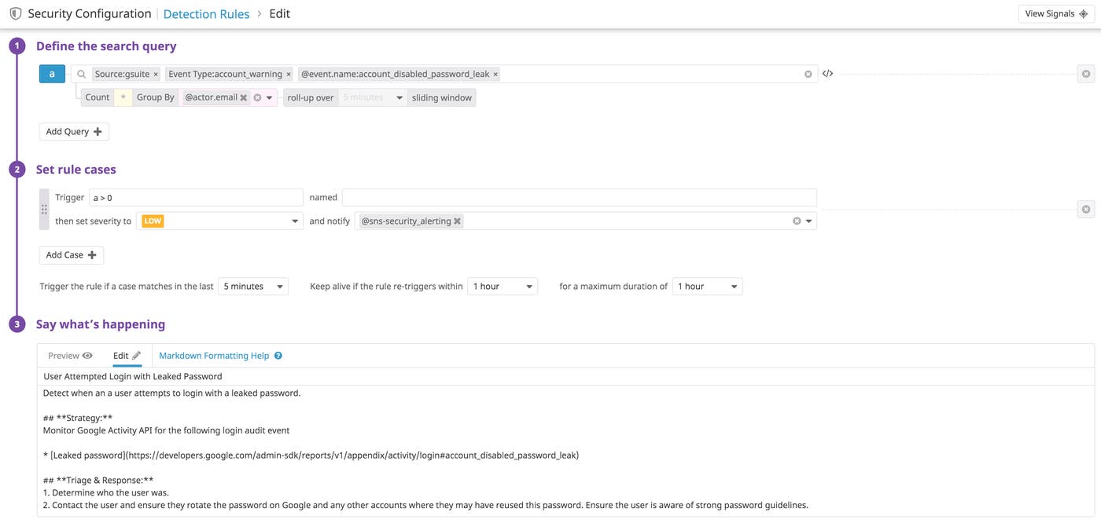Click the search magnifier in the query bar
The width and height of the screenshot is (1101, 523).
(81, 73)
